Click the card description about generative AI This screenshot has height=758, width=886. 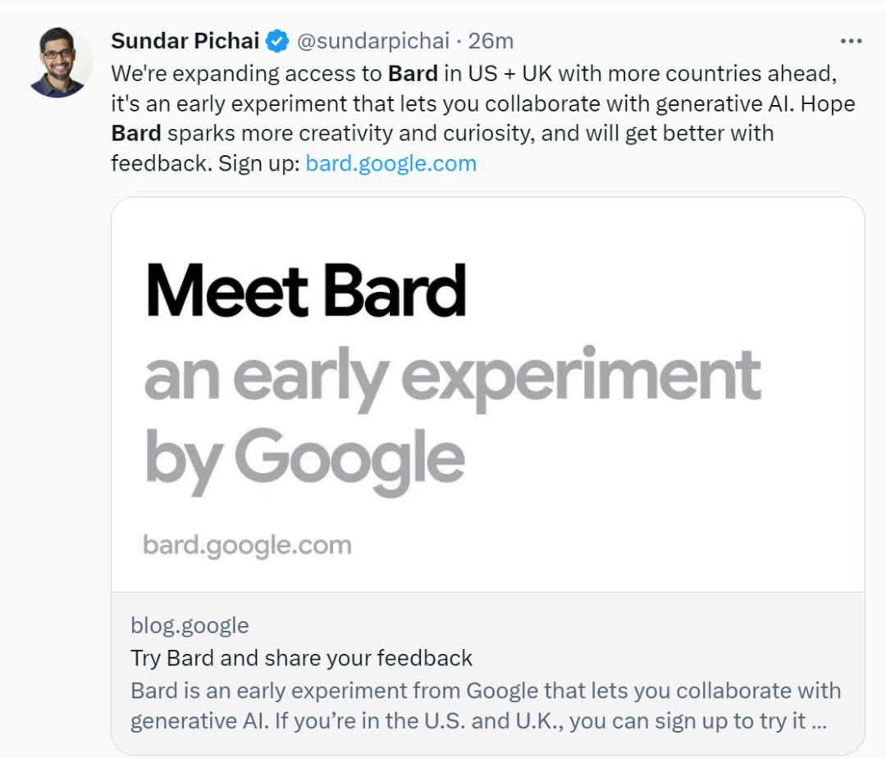pyautogui.click(x=484, y=705)
